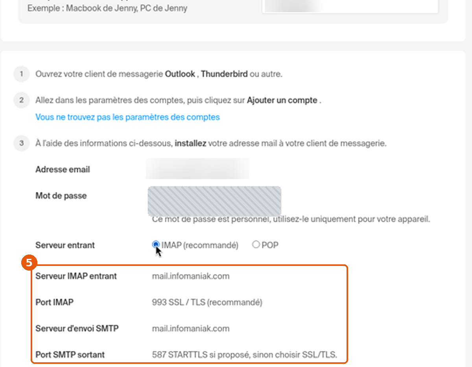
Task: Open the 'Vous ne trouvez pas les paramètres des comptes' link
Action: click(x=127, y=117)
